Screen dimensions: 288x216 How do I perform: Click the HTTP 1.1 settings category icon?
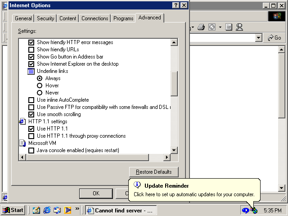22,121
